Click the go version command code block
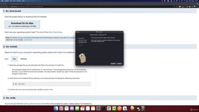 [x=51, y=84]
